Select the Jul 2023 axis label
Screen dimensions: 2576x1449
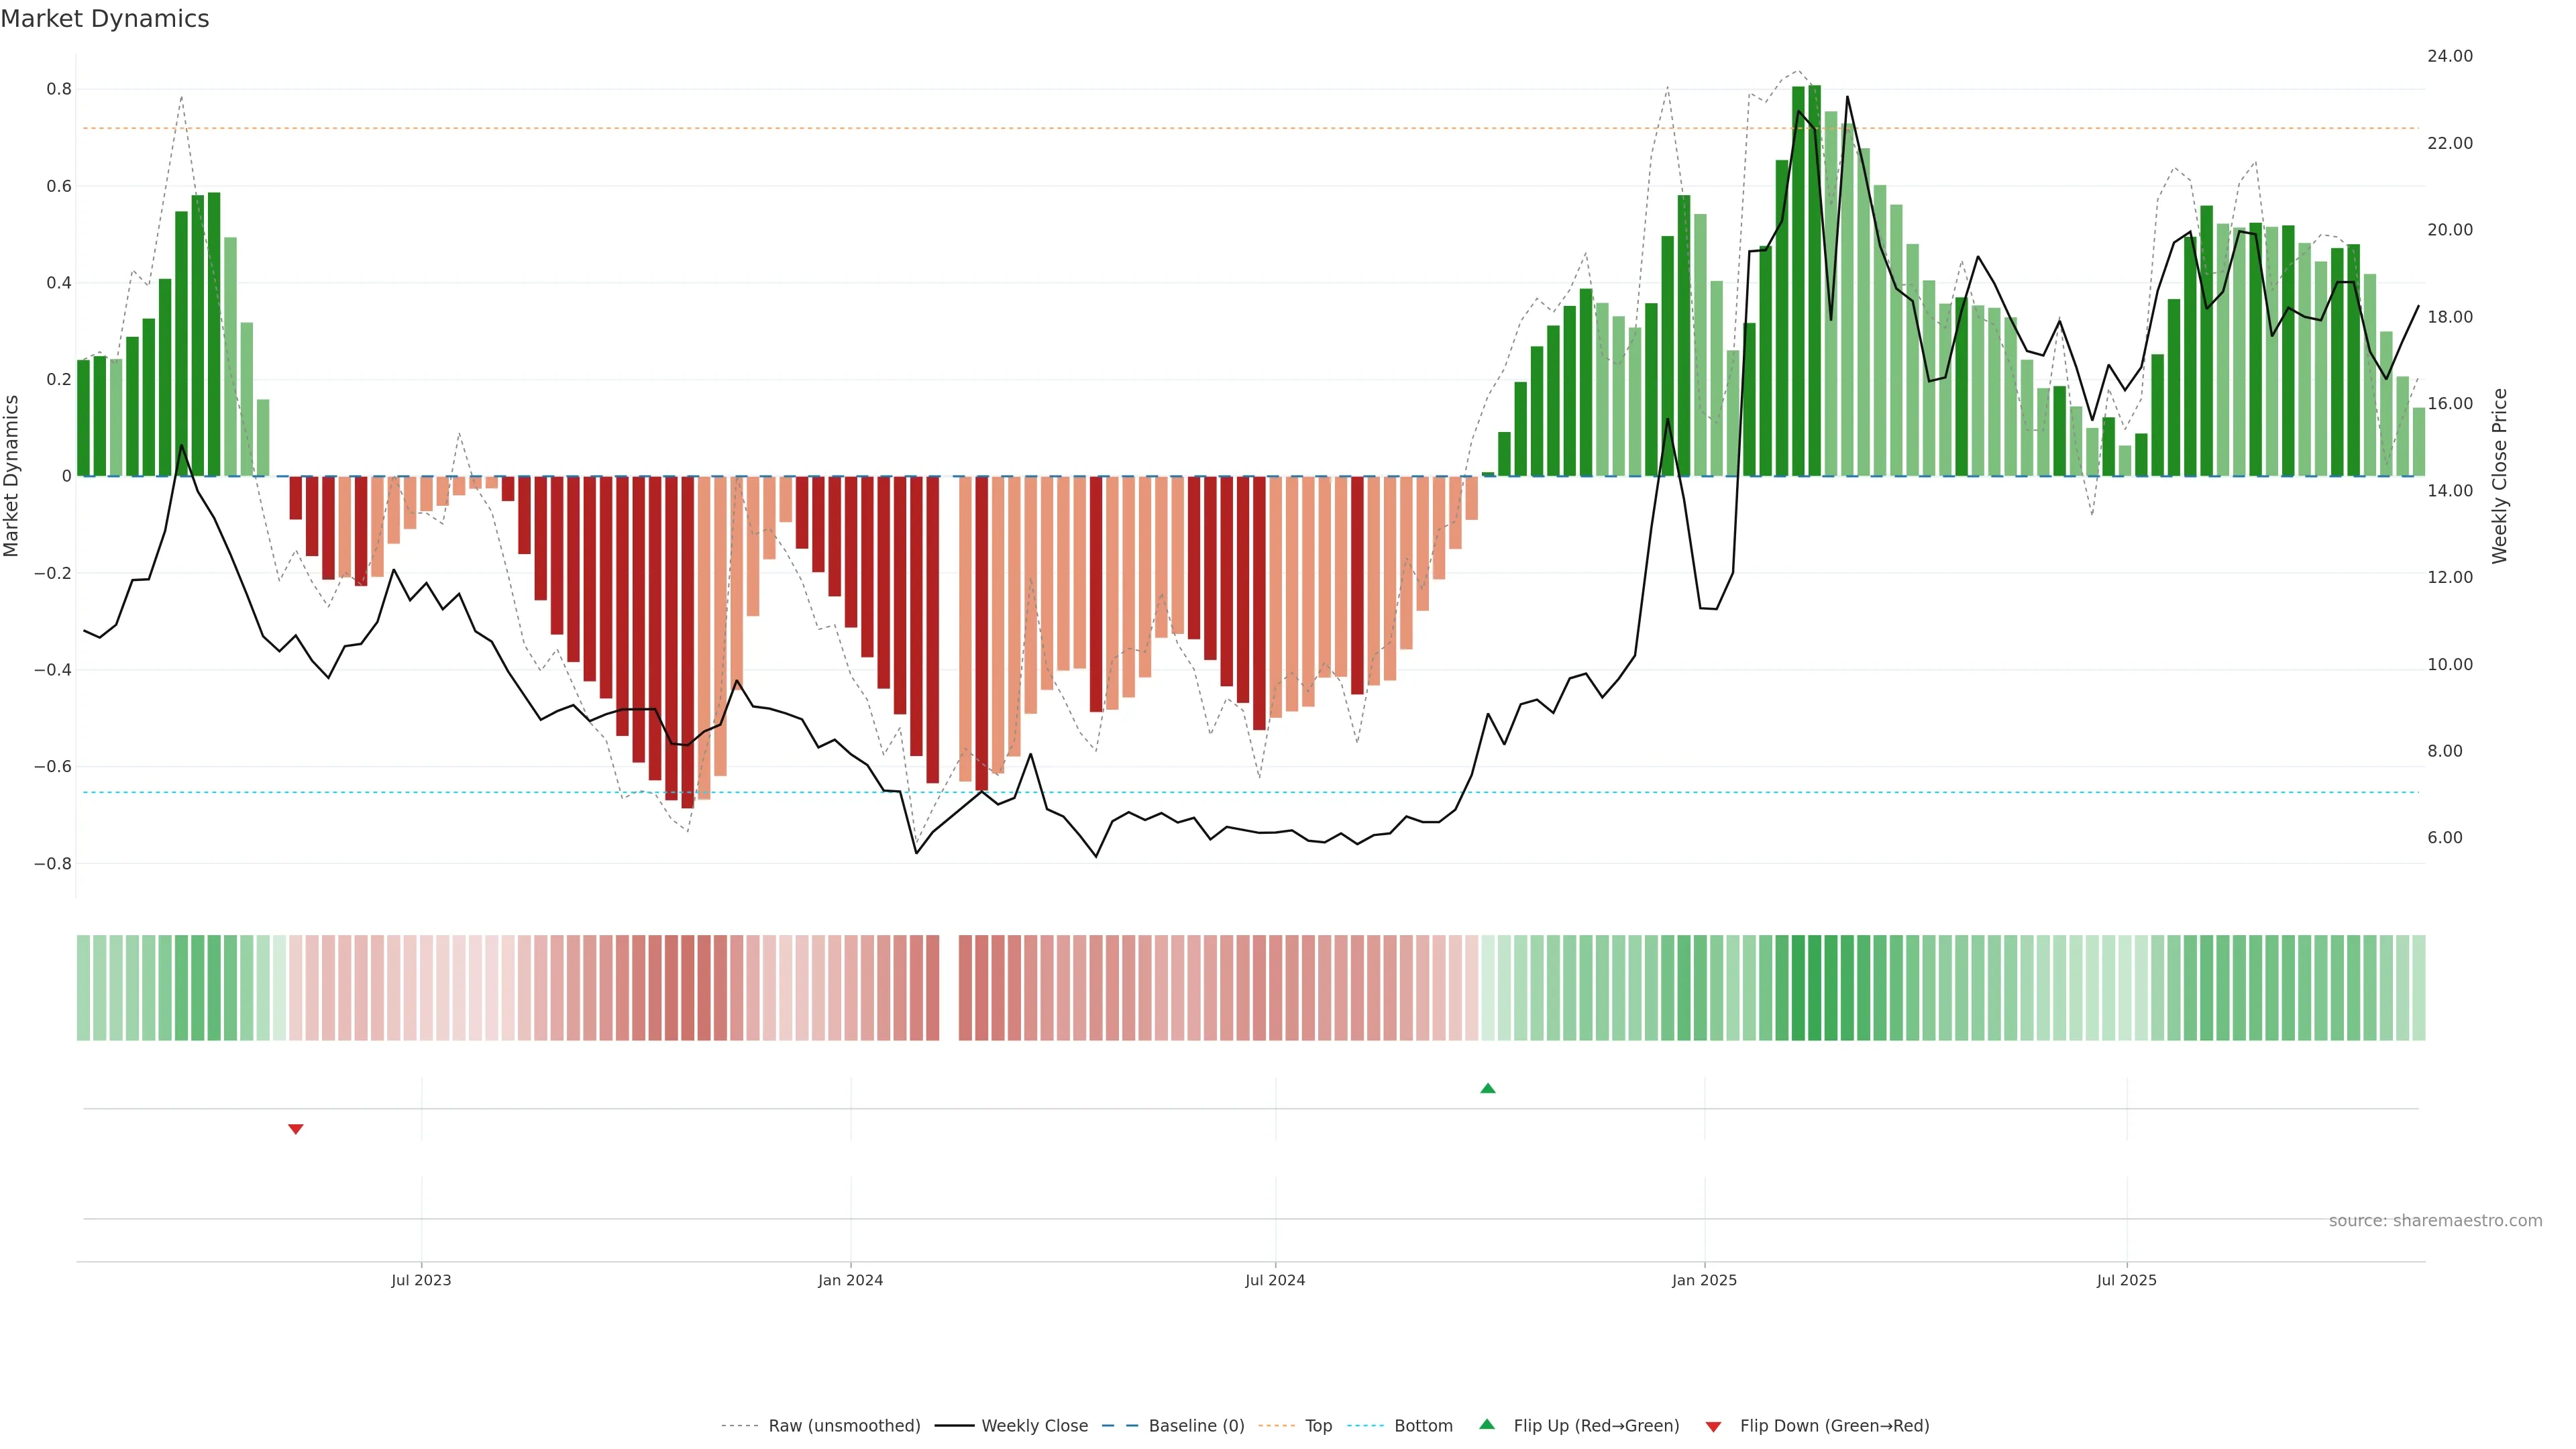(x=421, y=1280)
